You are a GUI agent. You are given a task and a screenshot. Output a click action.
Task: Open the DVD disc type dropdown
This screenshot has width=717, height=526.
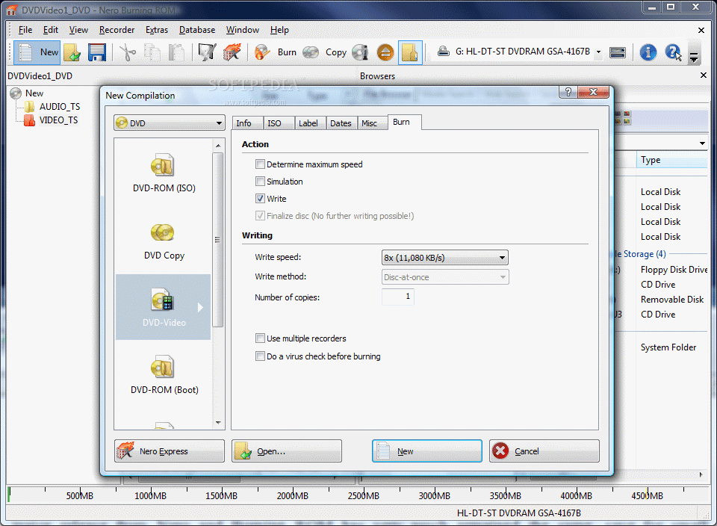170,123
